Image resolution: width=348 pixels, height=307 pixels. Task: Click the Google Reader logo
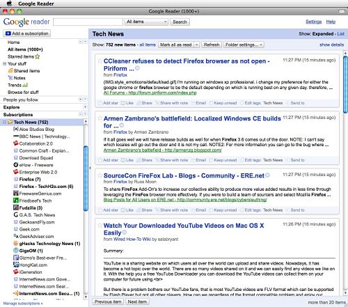pos(26,22)
